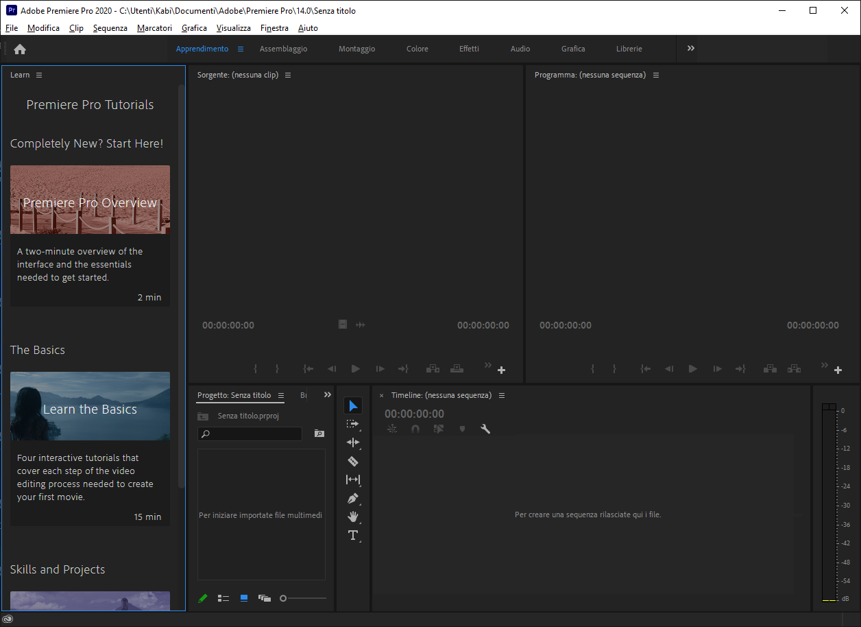
Task: Toggle Snap magnet in Timeline
Action: tap(415, 429)
